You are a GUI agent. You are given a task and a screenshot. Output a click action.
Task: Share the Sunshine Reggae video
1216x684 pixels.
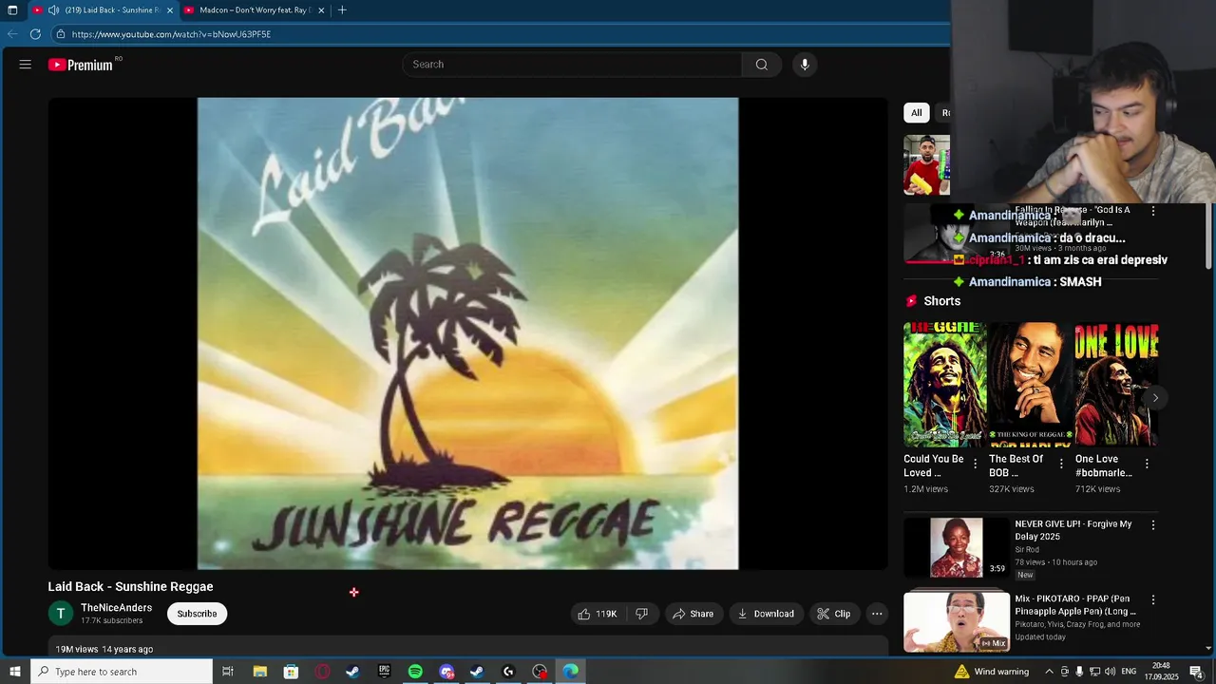(x=693, y=614)
